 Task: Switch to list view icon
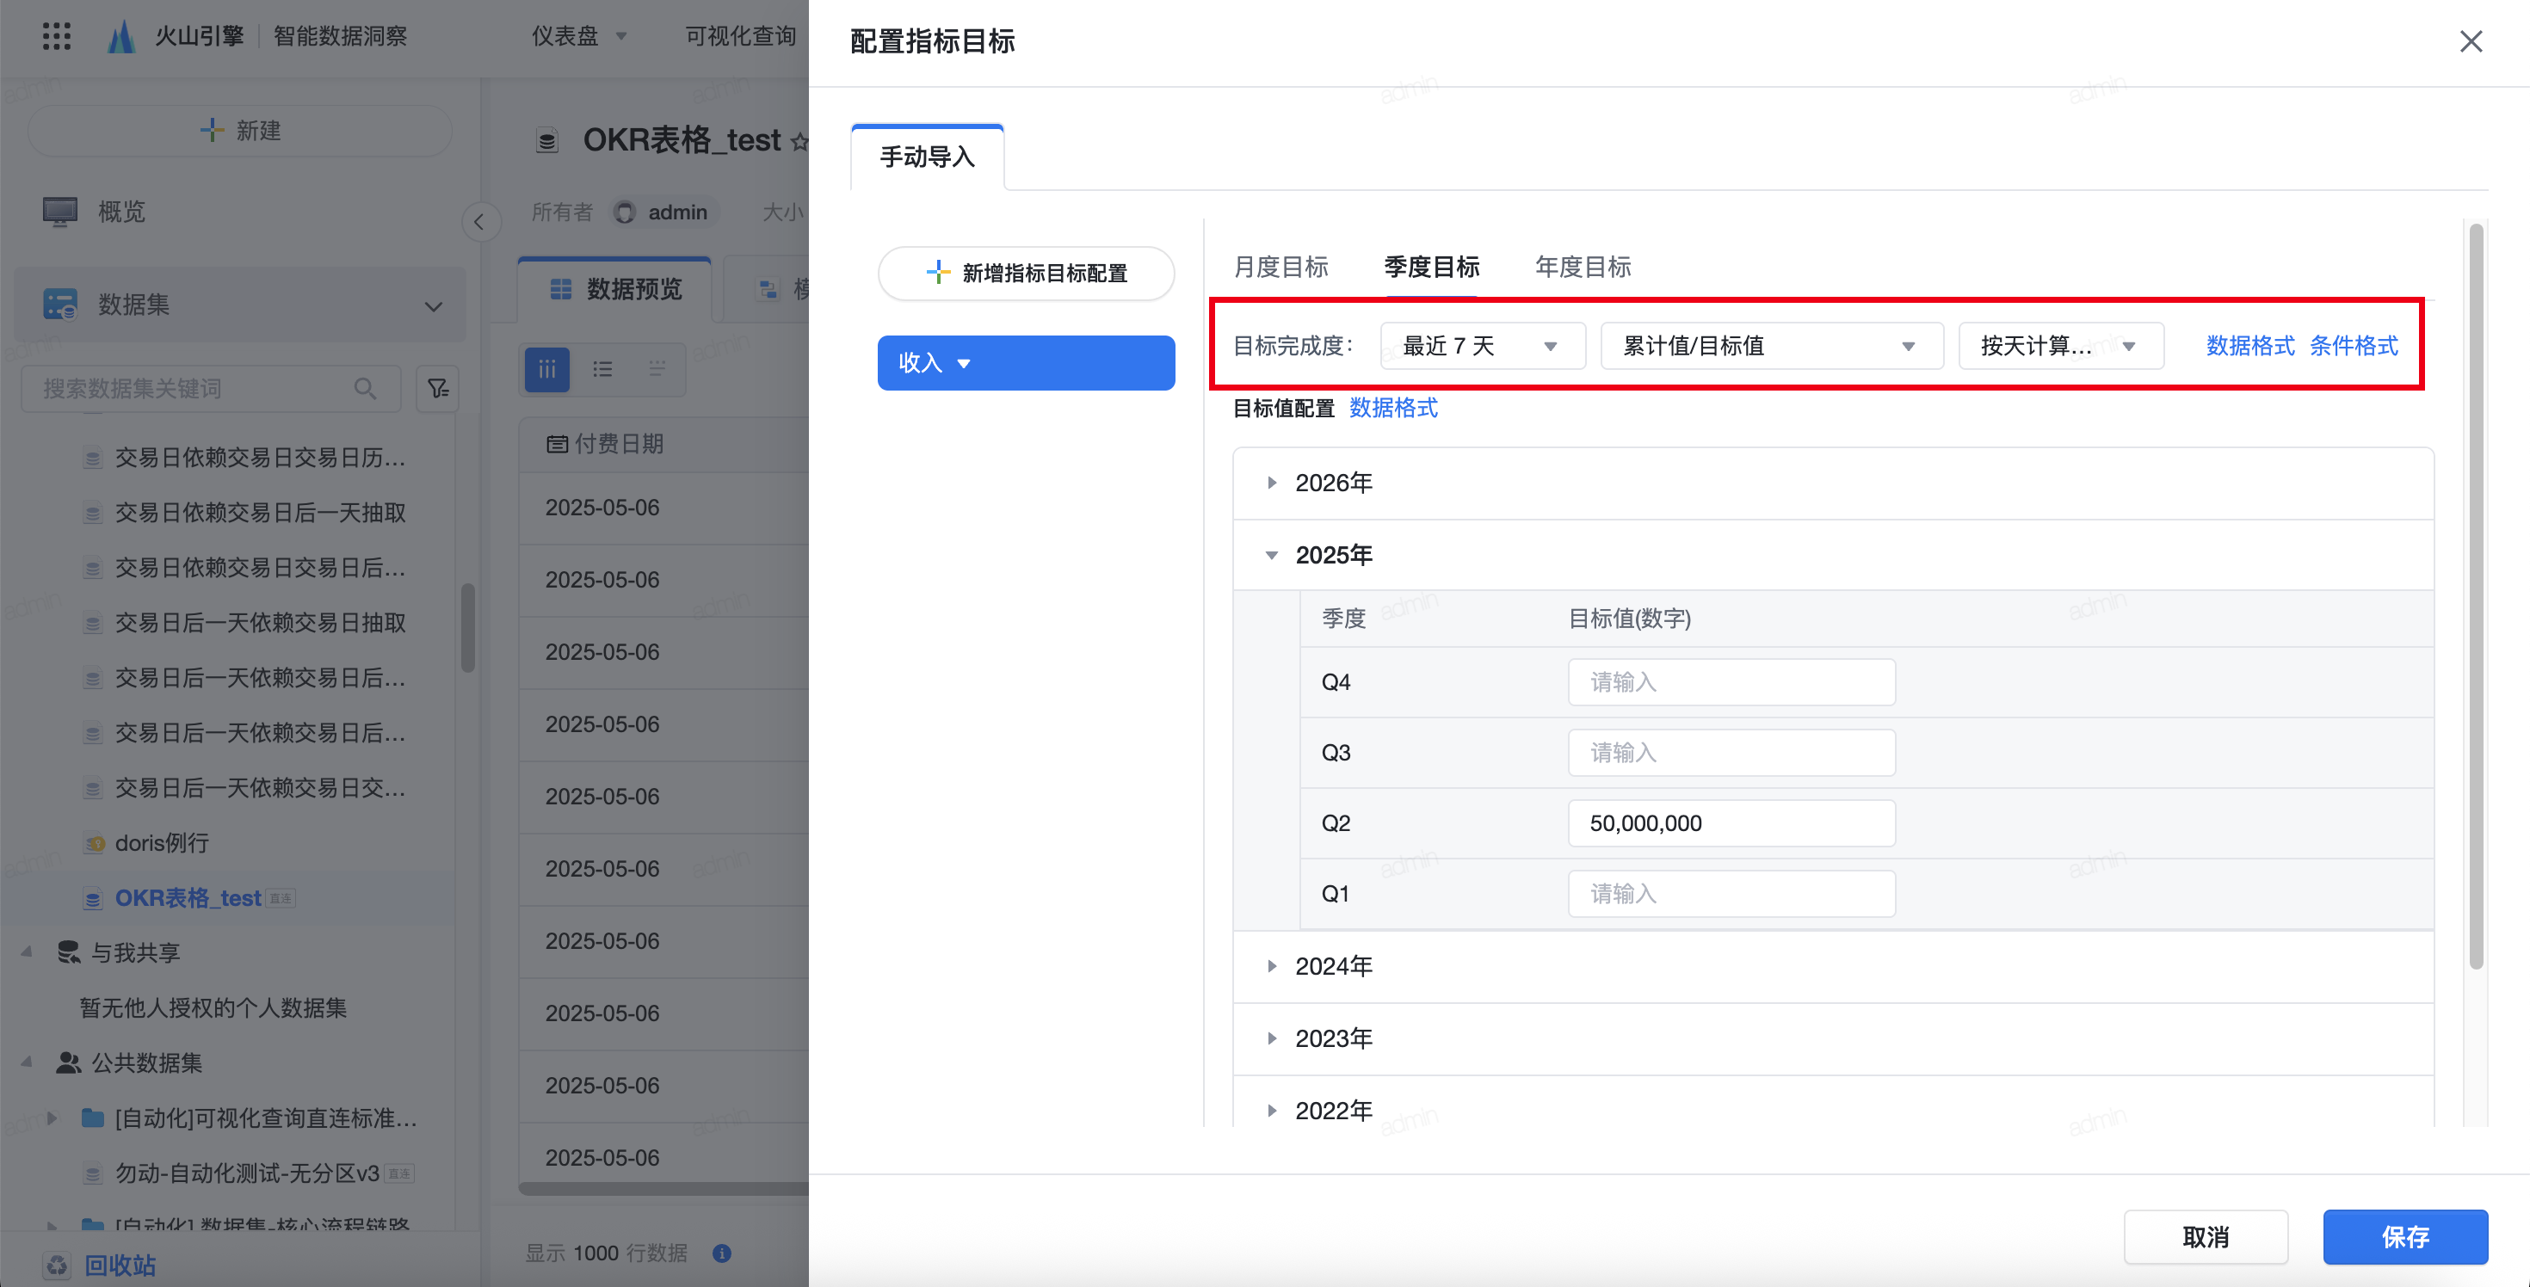[602, 368]
